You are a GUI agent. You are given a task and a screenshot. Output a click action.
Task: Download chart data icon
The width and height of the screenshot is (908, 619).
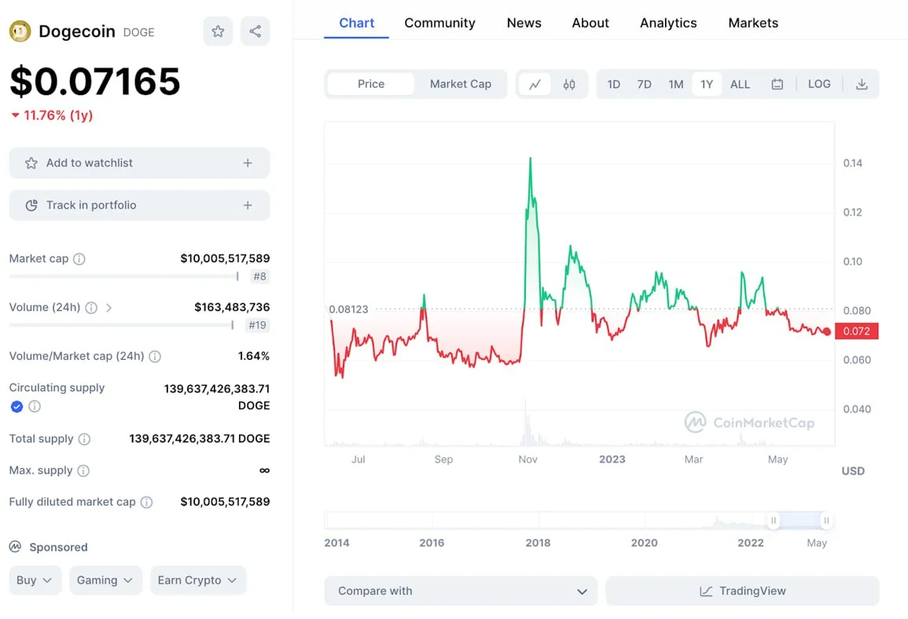tap(862, 85)
